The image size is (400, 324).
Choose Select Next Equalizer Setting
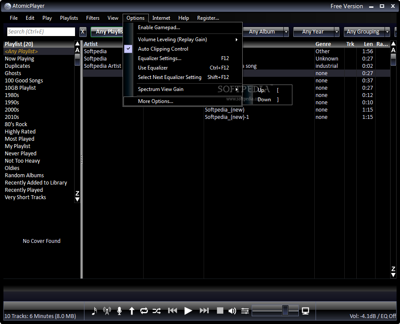click(183, 77)
